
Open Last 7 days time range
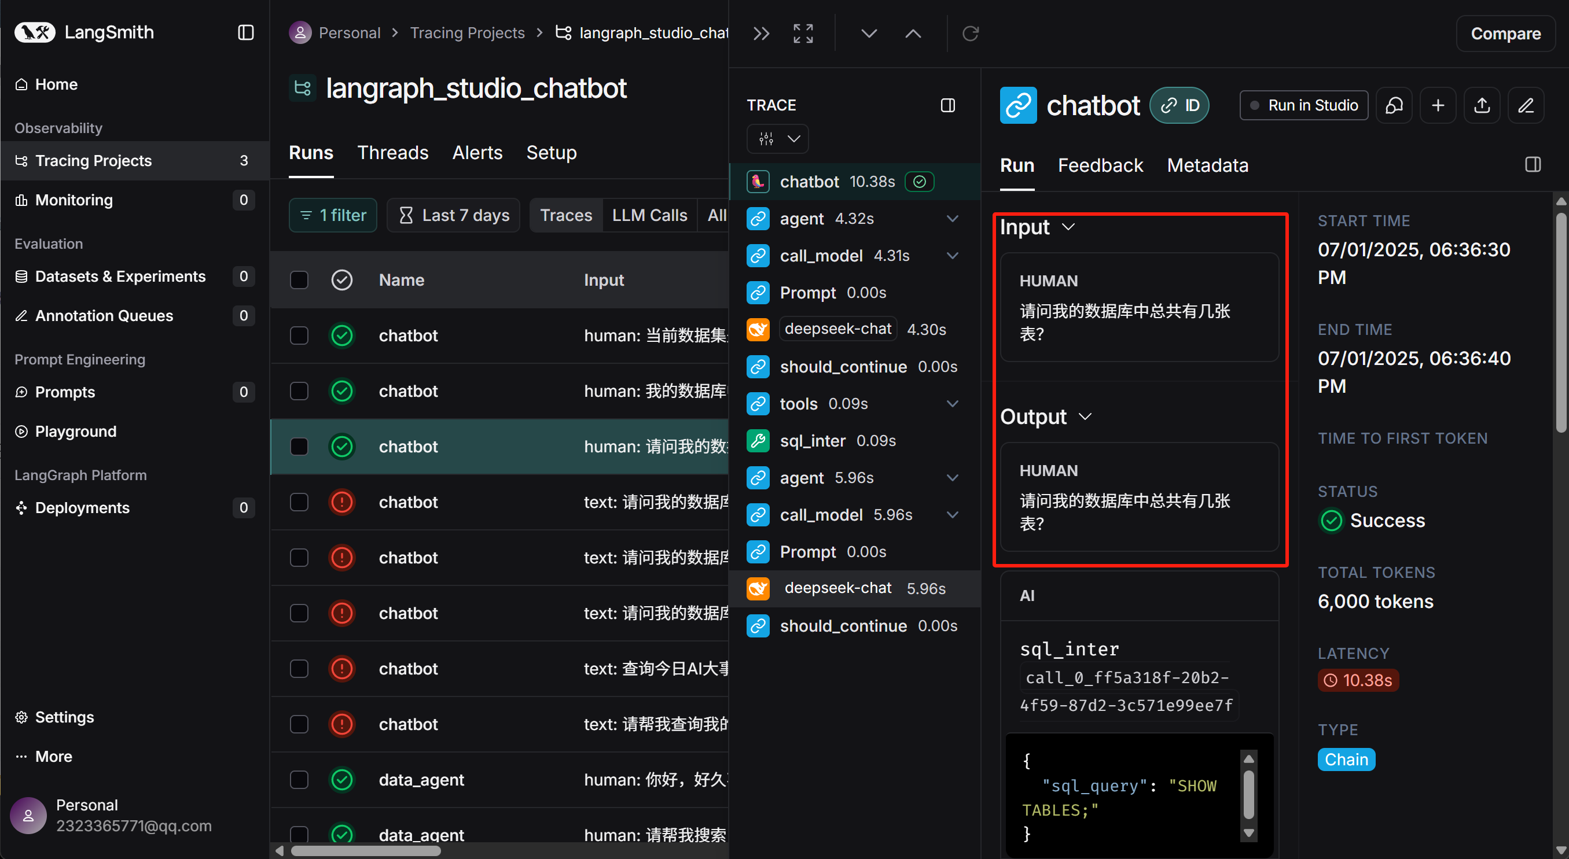pos(453,215)
